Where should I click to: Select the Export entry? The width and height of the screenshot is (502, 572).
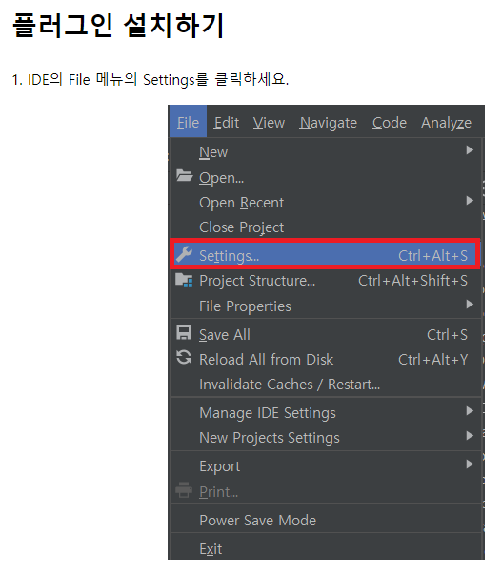(x=325, y=465)
